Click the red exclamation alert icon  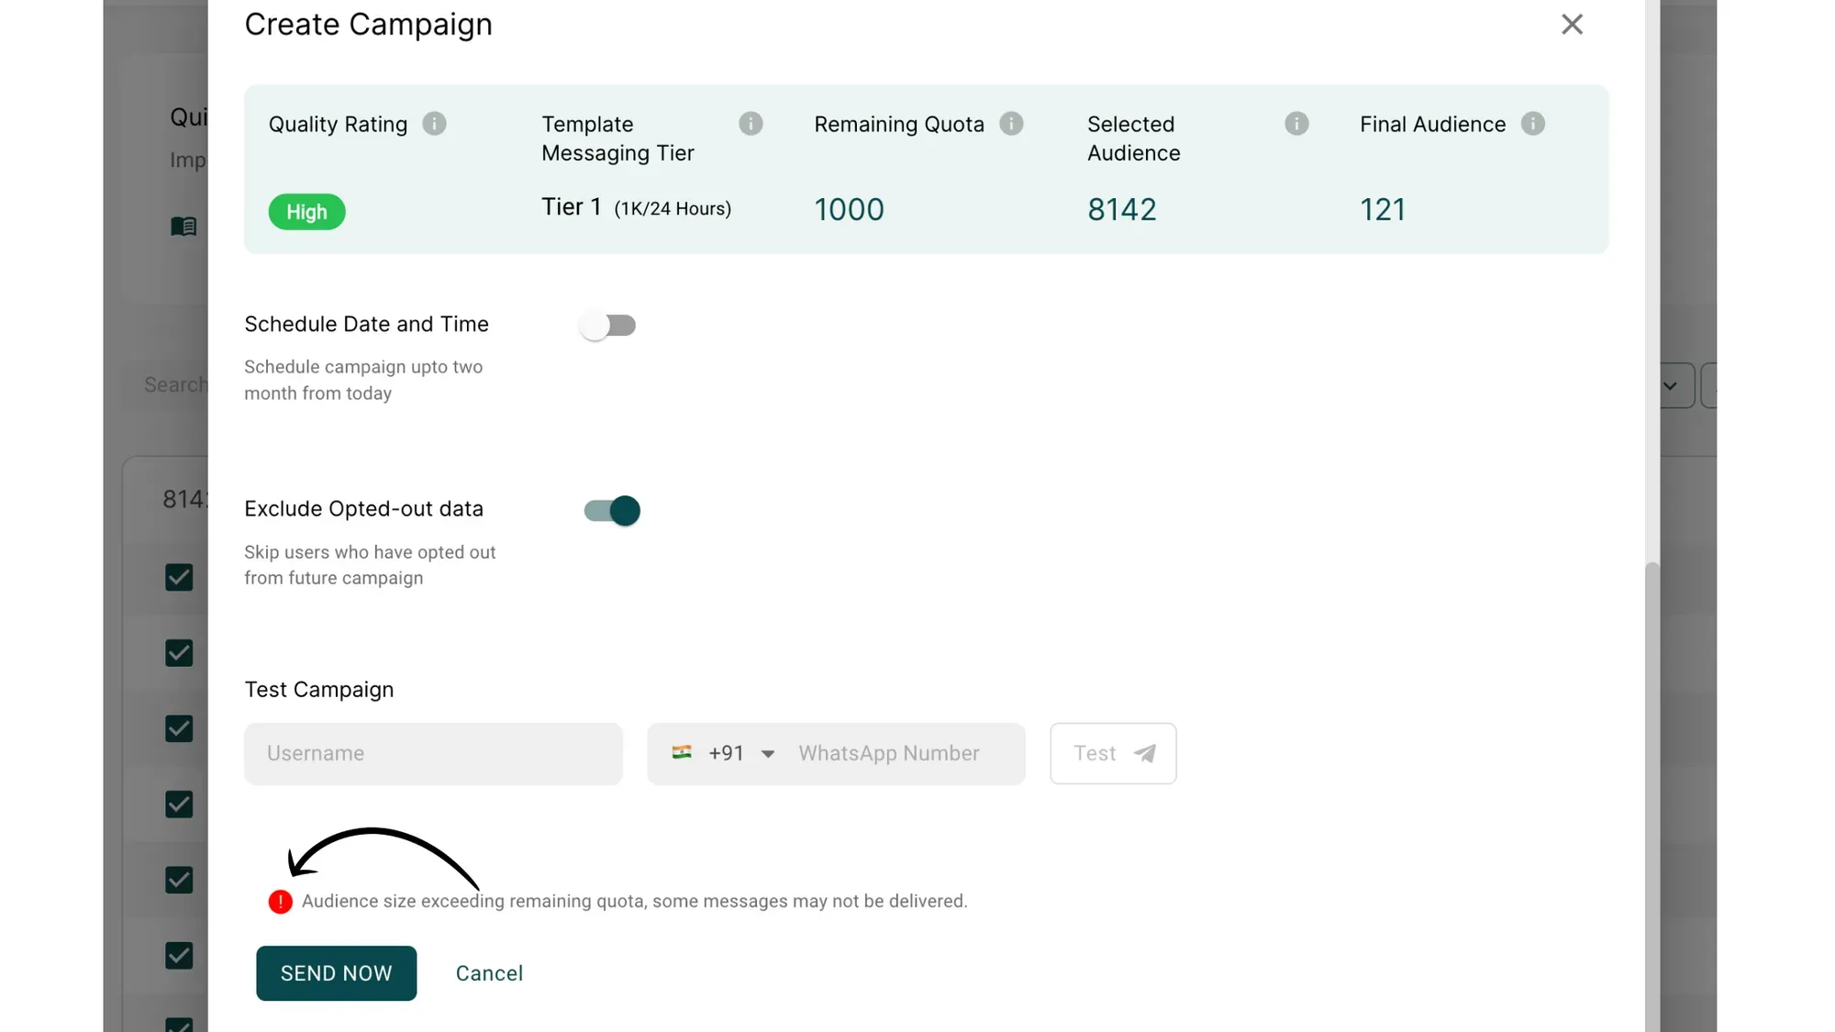click(x=280, y=901)
